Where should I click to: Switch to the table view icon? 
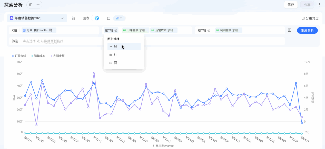108,18
